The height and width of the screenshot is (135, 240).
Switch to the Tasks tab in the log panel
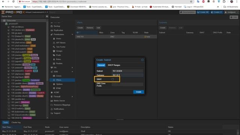pos(6,123)
